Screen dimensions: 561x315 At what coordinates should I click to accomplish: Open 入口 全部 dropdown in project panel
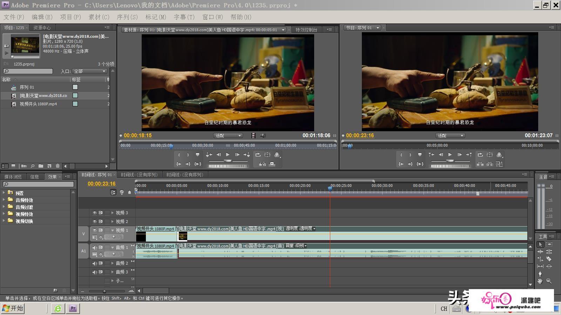pyautogui.click(x=89, y=71)
